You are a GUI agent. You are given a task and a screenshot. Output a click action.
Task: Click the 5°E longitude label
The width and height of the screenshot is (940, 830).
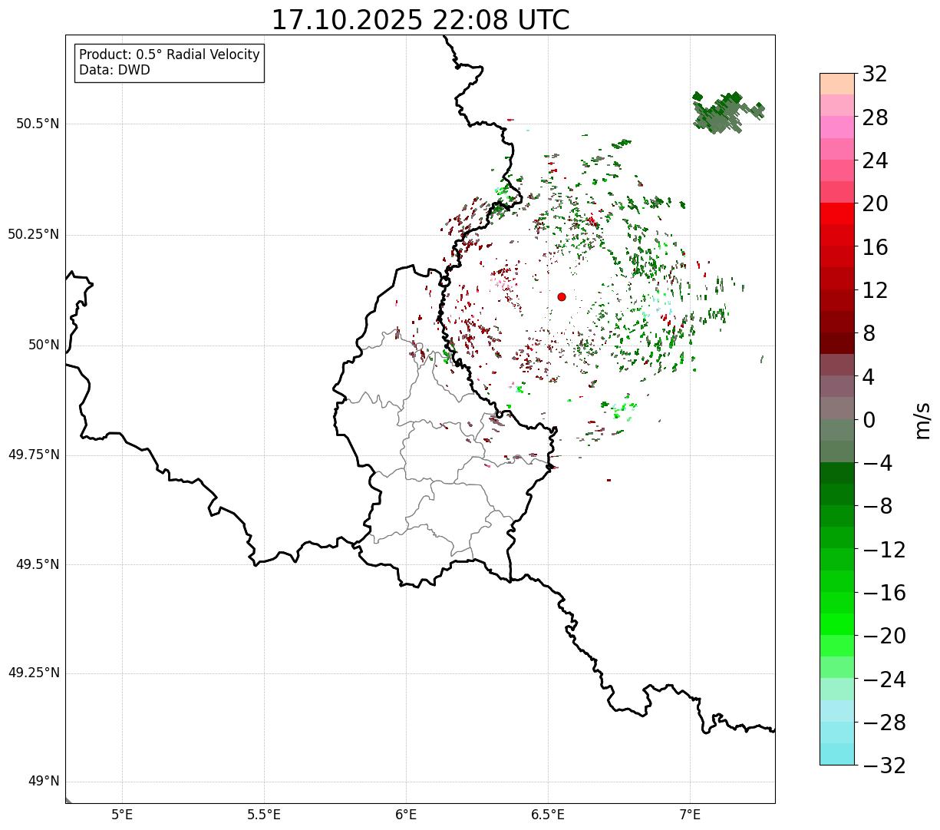pyautogui.click(x=122, y=814)
